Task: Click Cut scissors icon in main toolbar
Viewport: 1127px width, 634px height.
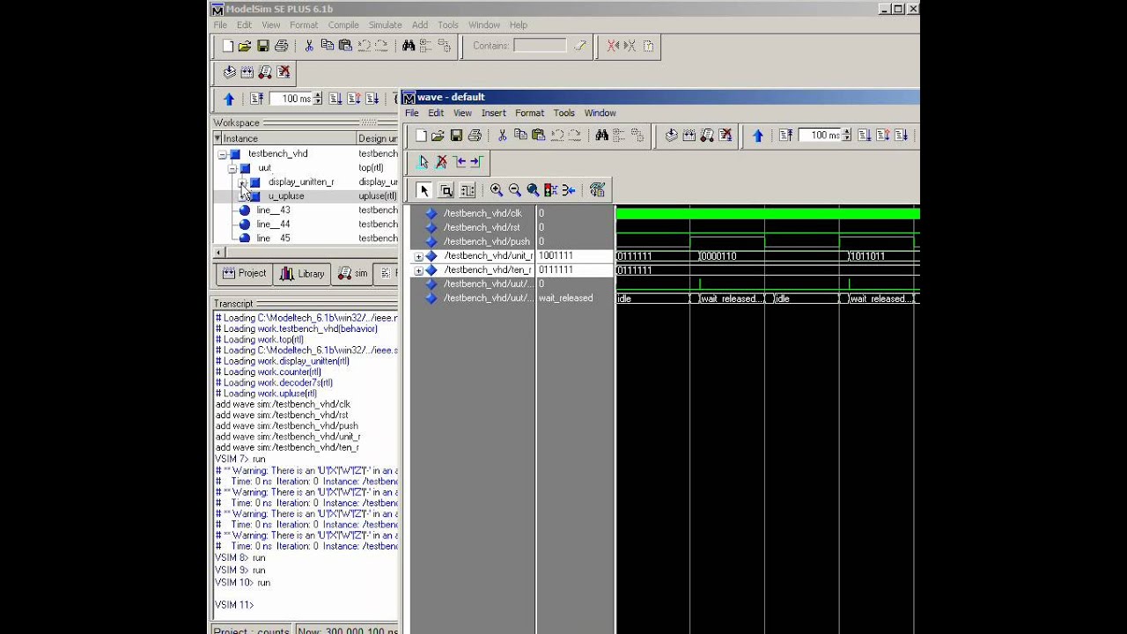Action: [308, 46]
